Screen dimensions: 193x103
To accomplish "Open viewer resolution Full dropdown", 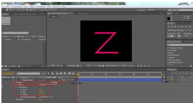I will tap(92, 66).
